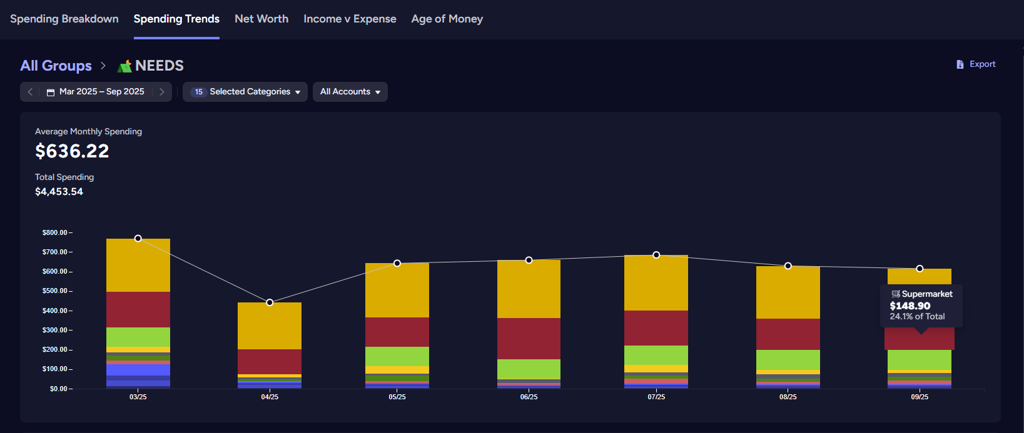Go to the Income v Expense tab

click(350, 19)
